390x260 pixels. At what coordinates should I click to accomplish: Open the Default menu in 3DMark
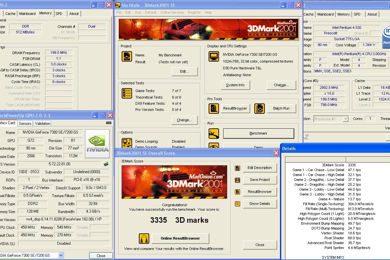pyautogui.click(x=151, y=12)
